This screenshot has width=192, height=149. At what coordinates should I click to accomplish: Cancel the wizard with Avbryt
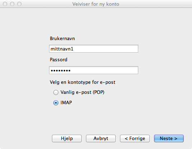click(x=101, y=139)
